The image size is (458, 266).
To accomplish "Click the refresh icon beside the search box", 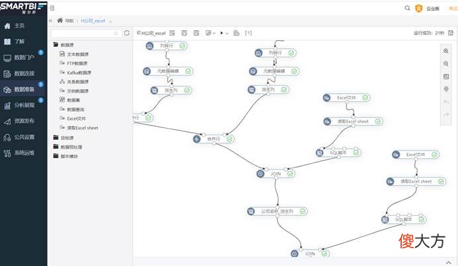I will pyautogui.click(x=126, y=33).
